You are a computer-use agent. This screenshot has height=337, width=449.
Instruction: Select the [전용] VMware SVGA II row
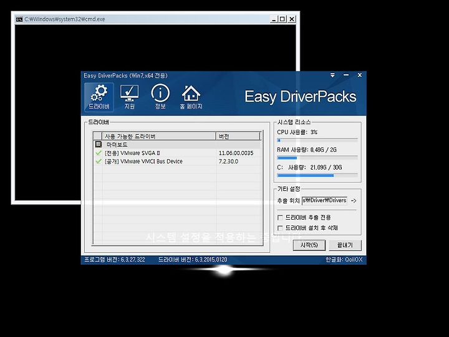click(177, 153)
